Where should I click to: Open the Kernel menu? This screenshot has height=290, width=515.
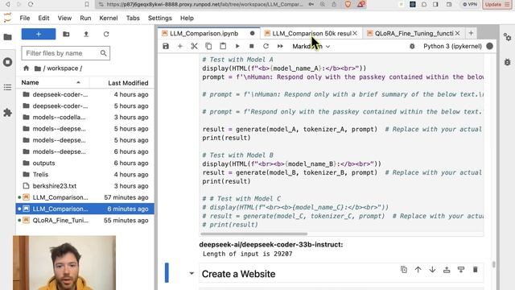point(109,18)
